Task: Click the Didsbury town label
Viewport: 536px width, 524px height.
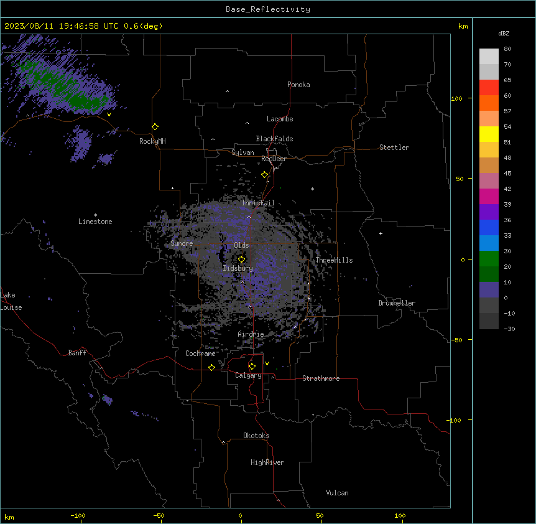Action: tap(238, 268)
